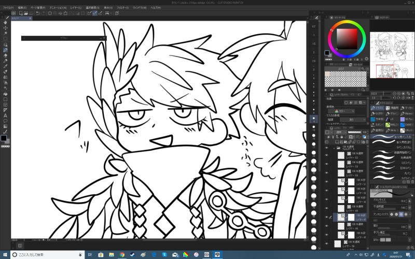Select the Auto select magic wand tool
415x259 pixels.
tap(5, 33)
